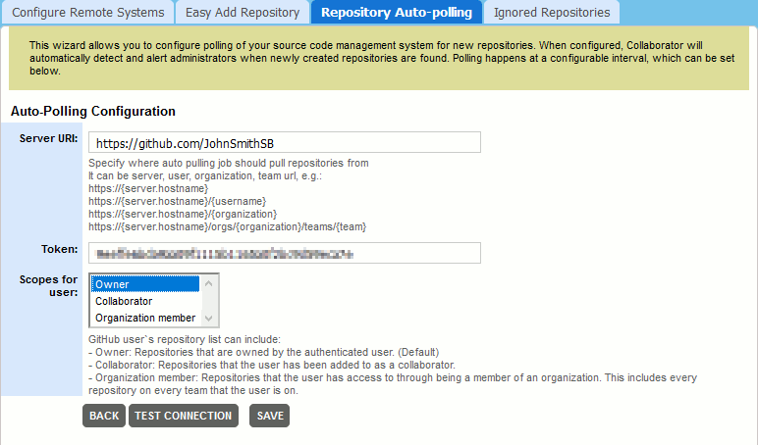The height and width of the screenshot is (445, 758).
Task: Click into the Server URI field
Action: tap(284, 143)
